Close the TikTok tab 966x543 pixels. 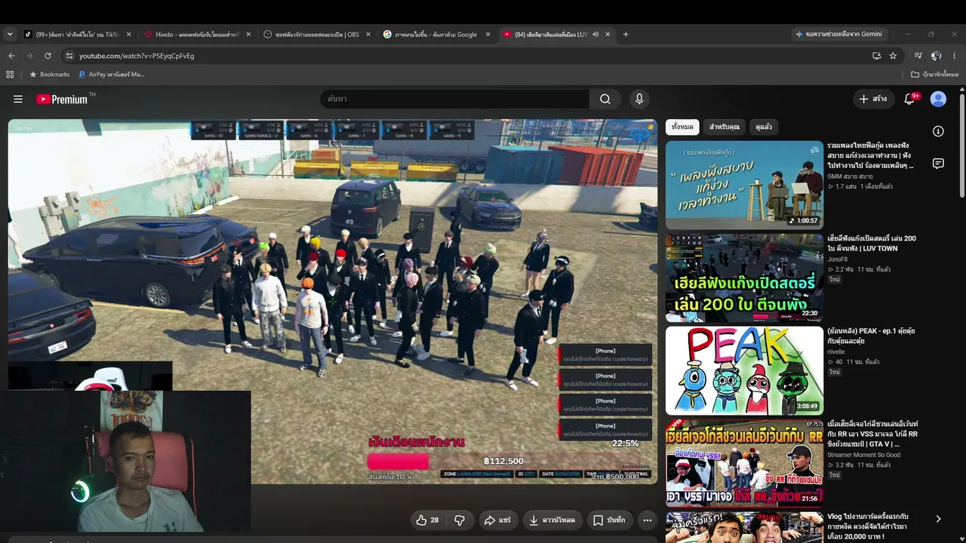coord(129,35)
